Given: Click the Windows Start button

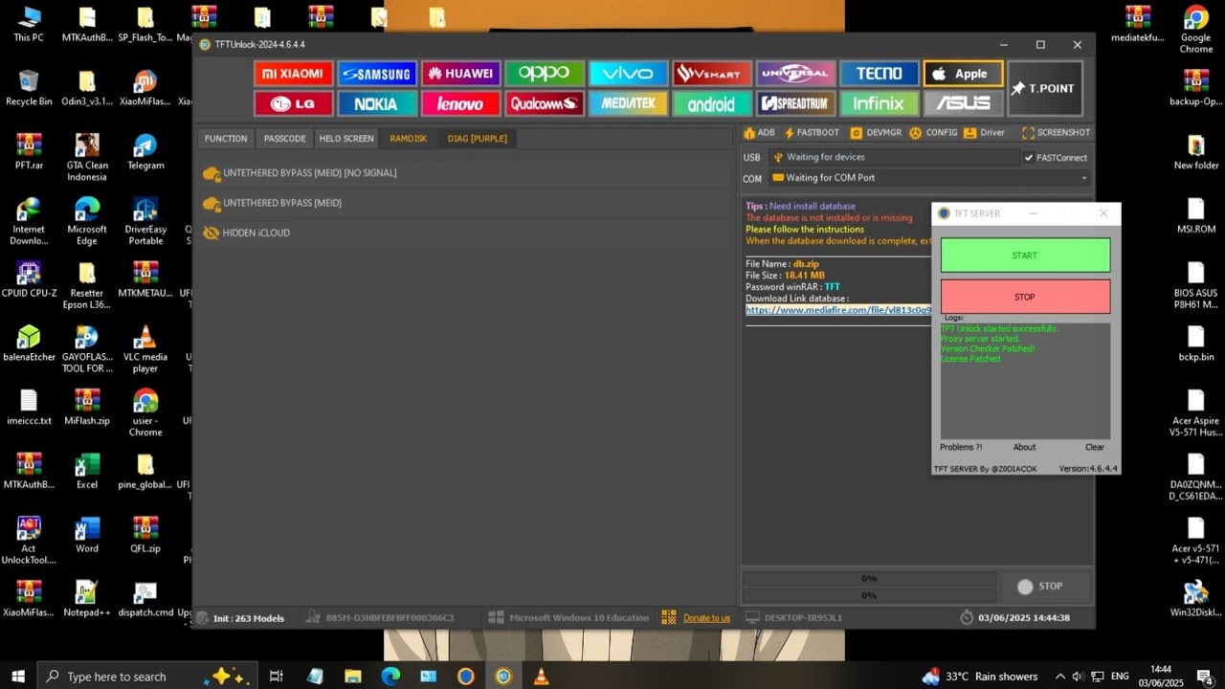Looking at the screenshot, I should coord(18,676).
